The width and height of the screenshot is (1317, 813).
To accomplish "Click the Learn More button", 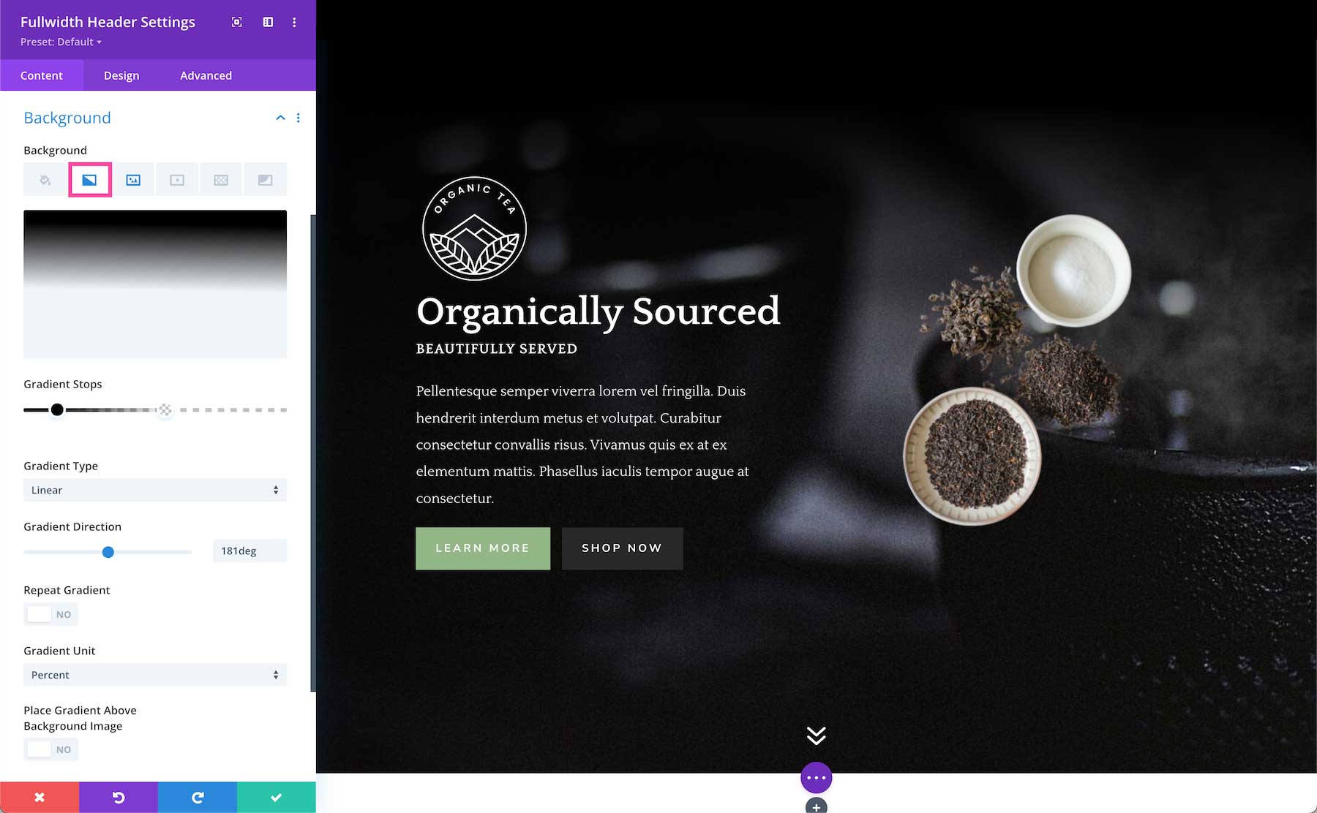I will 483,548.
